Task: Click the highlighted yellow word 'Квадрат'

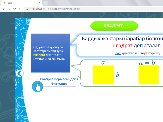Action: point(39,55)
